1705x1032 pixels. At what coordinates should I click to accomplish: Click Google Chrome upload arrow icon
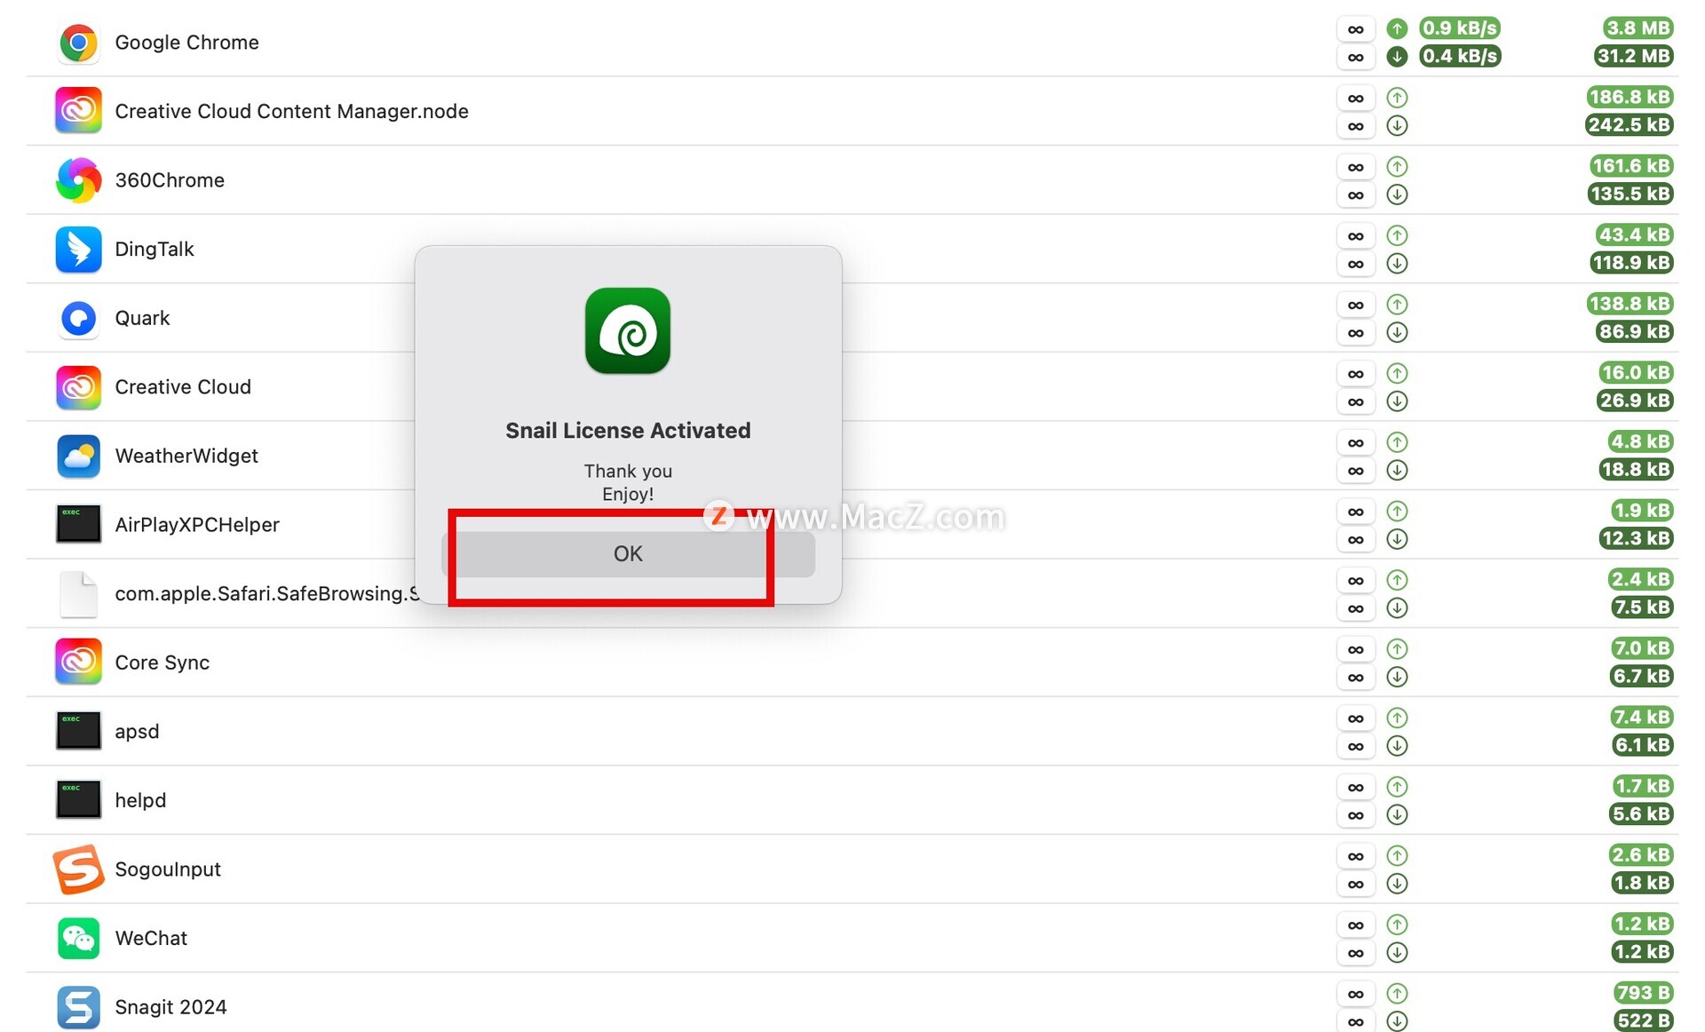(1397, 28)
